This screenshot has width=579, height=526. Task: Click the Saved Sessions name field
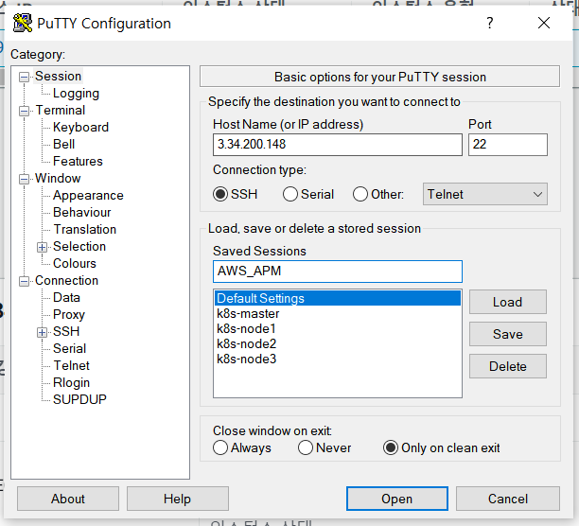click(x=338, y=272)
